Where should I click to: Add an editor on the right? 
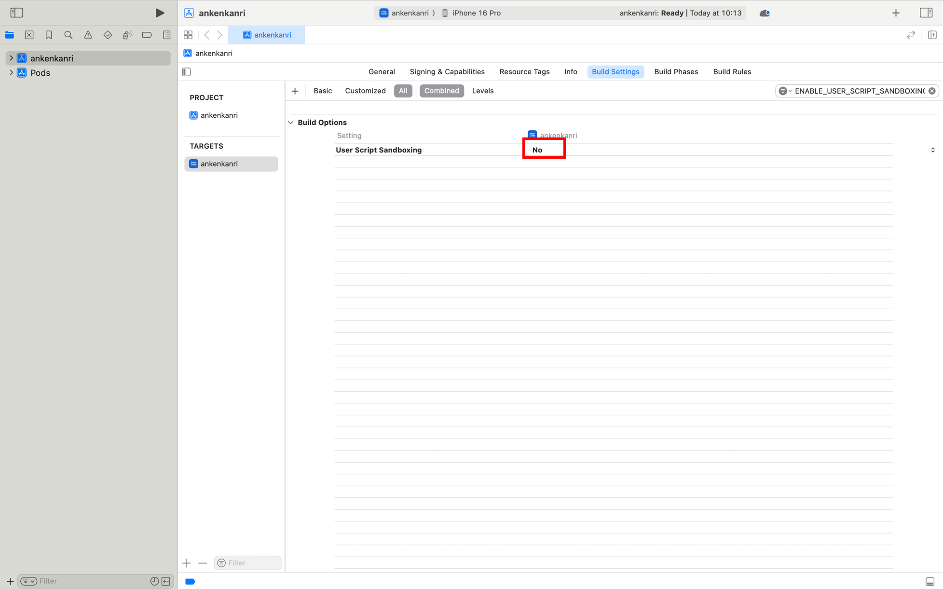[932, 35]
